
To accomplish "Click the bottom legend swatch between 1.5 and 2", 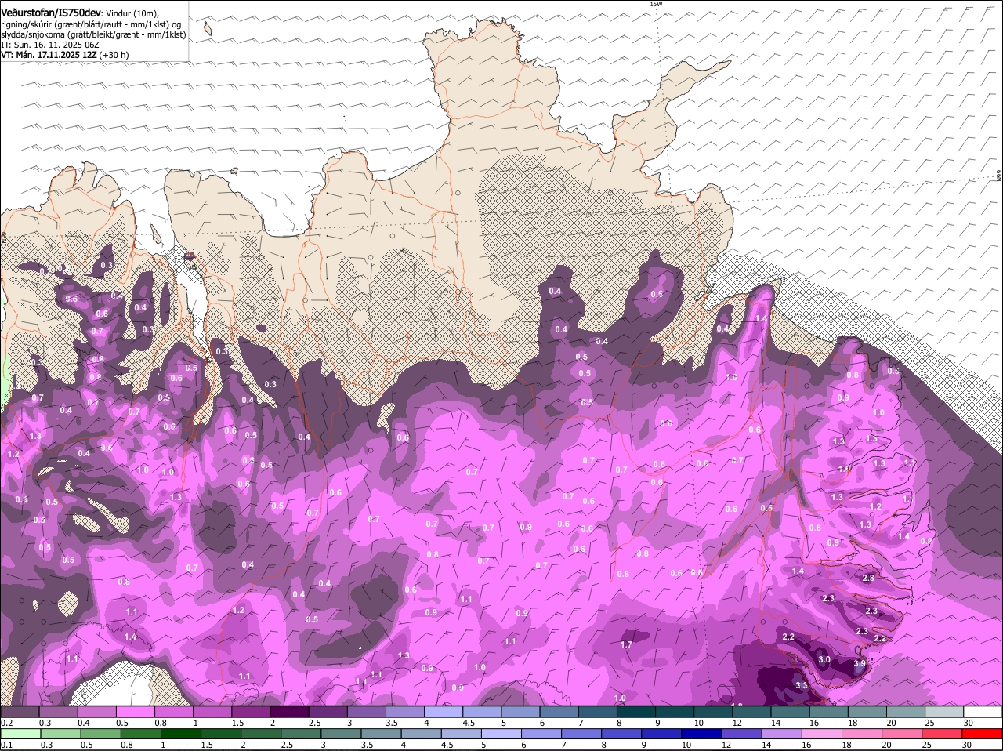I will pos(221,735).
